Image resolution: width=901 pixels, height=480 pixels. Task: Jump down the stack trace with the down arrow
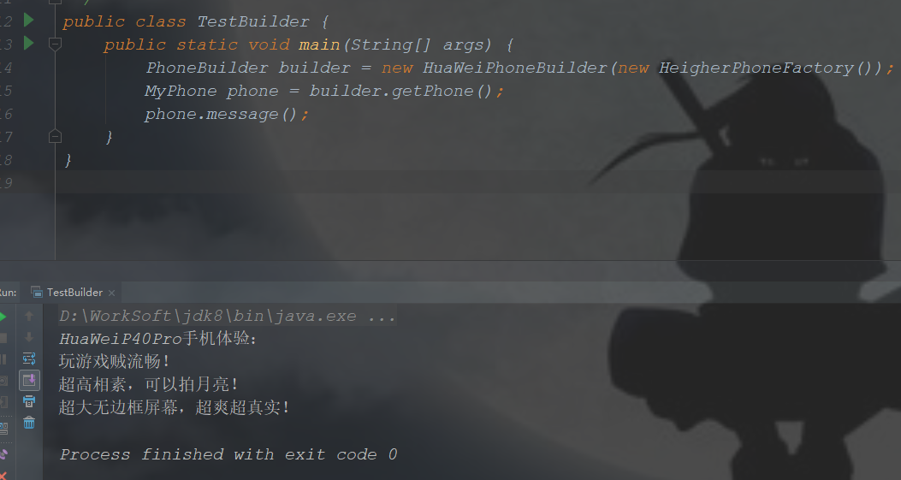coord(29,337)
